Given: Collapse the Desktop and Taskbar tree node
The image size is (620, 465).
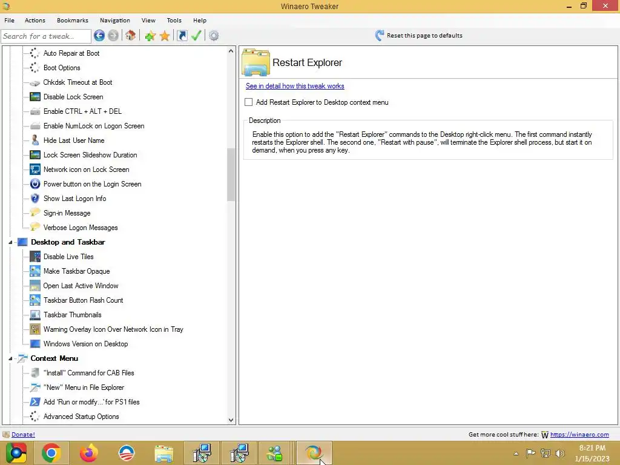Looking at the screenshot, I should coord(10,242).
